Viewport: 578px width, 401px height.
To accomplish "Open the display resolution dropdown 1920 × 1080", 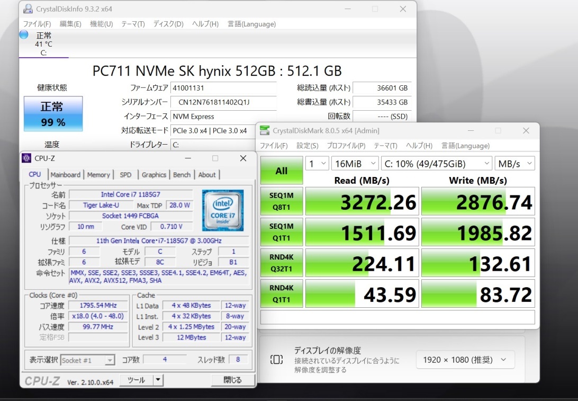I will (465, 360).
